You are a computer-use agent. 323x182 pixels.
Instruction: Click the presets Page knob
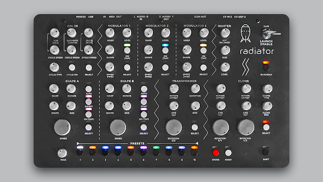62,153
